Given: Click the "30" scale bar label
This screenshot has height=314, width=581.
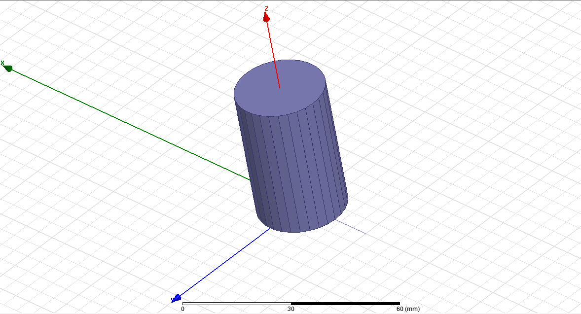Looking at the screenshot, I should [291, 309].
